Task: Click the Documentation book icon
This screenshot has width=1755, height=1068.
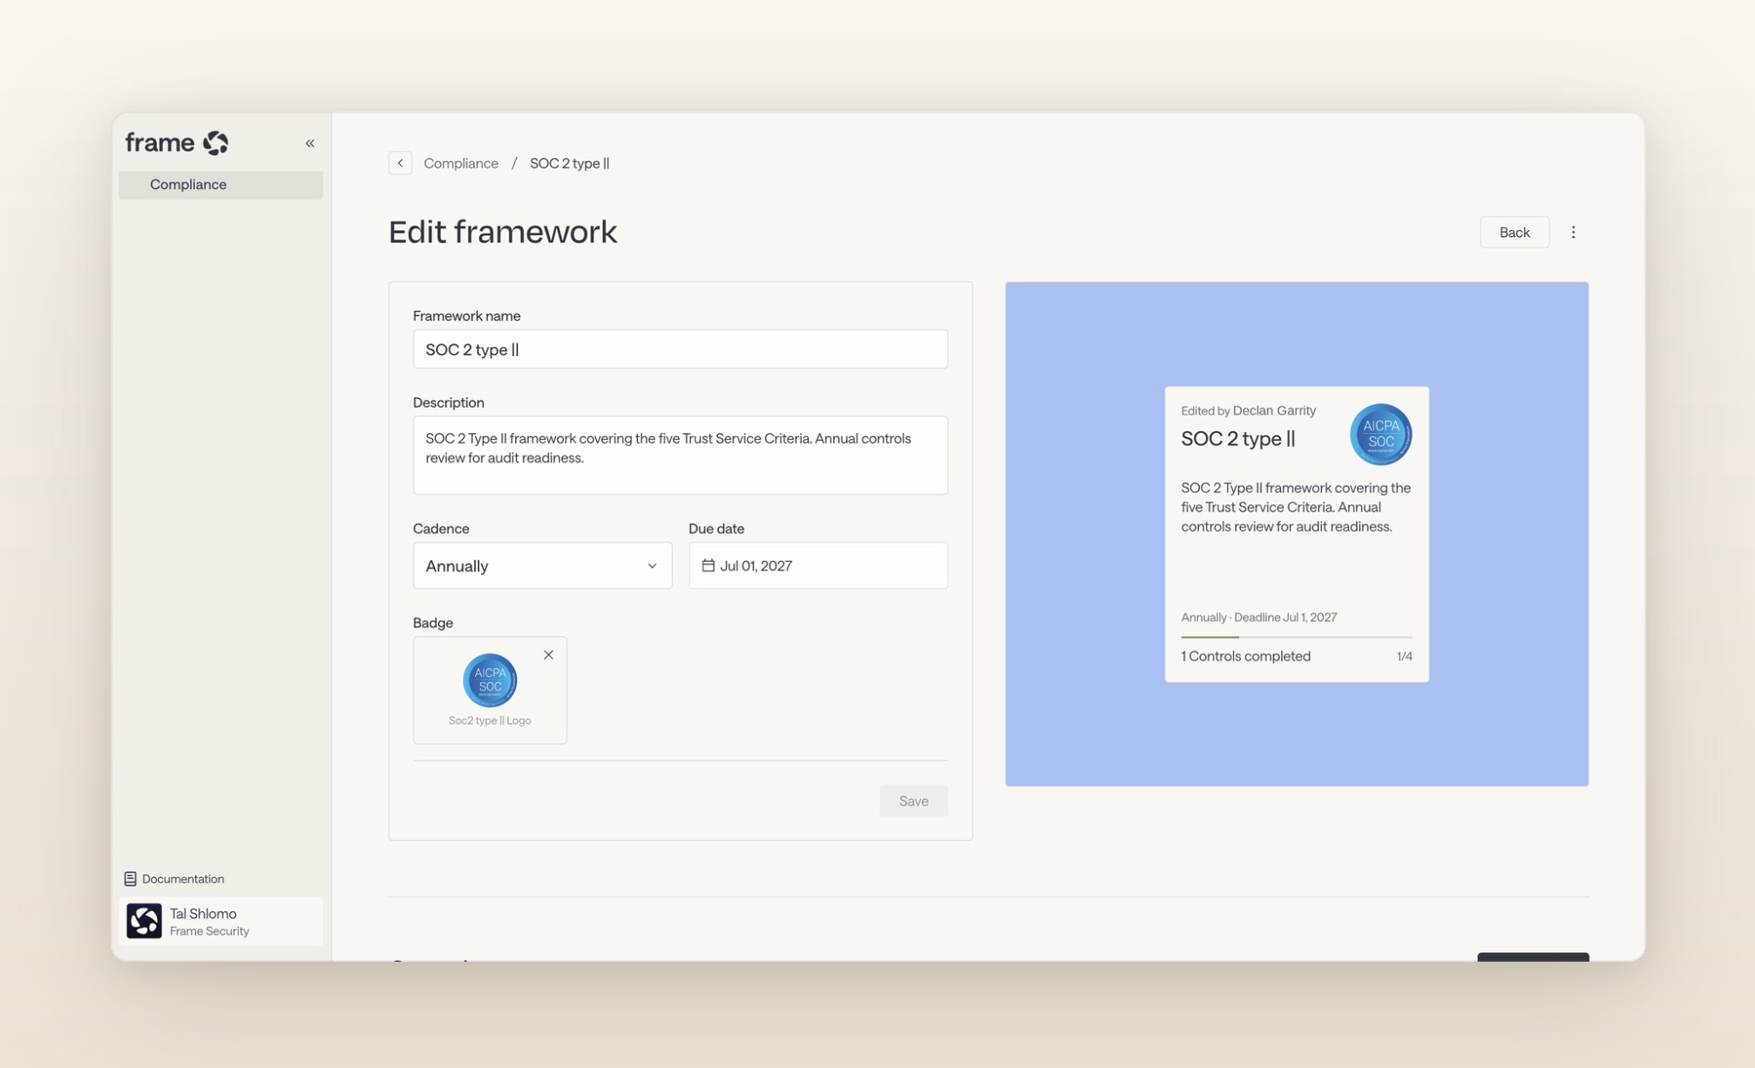Action: point(130,879)
